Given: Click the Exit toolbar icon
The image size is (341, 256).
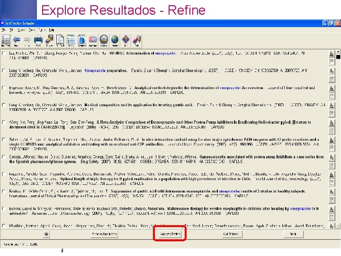Looking at the screenshot, I should coord(137,40).
